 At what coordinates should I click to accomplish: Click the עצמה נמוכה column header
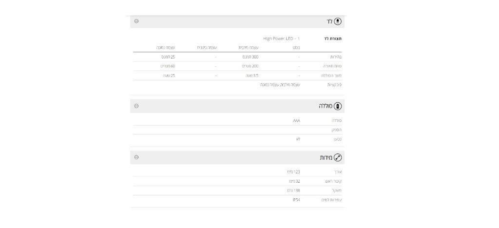166,48
